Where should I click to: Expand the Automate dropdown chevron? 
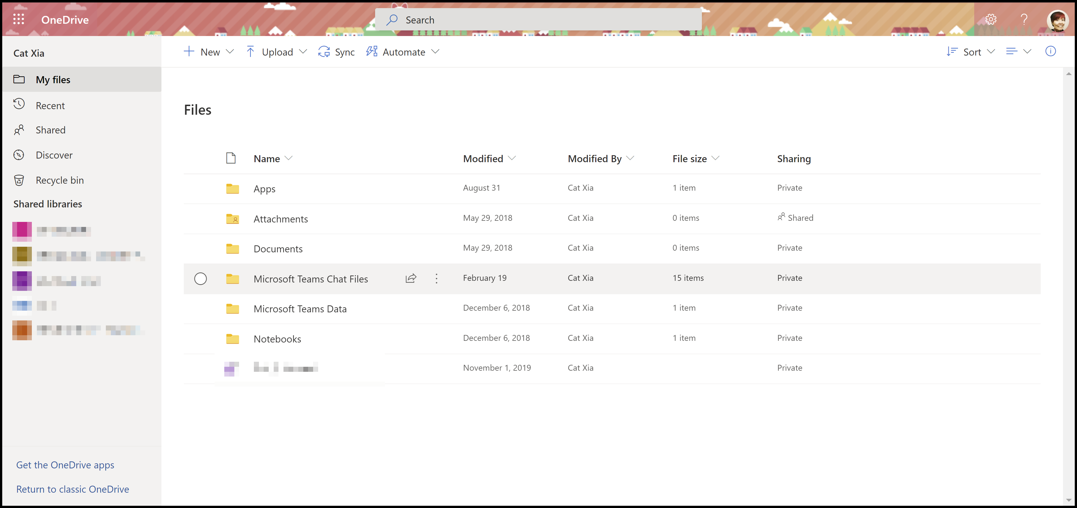(x=435, y=51)
